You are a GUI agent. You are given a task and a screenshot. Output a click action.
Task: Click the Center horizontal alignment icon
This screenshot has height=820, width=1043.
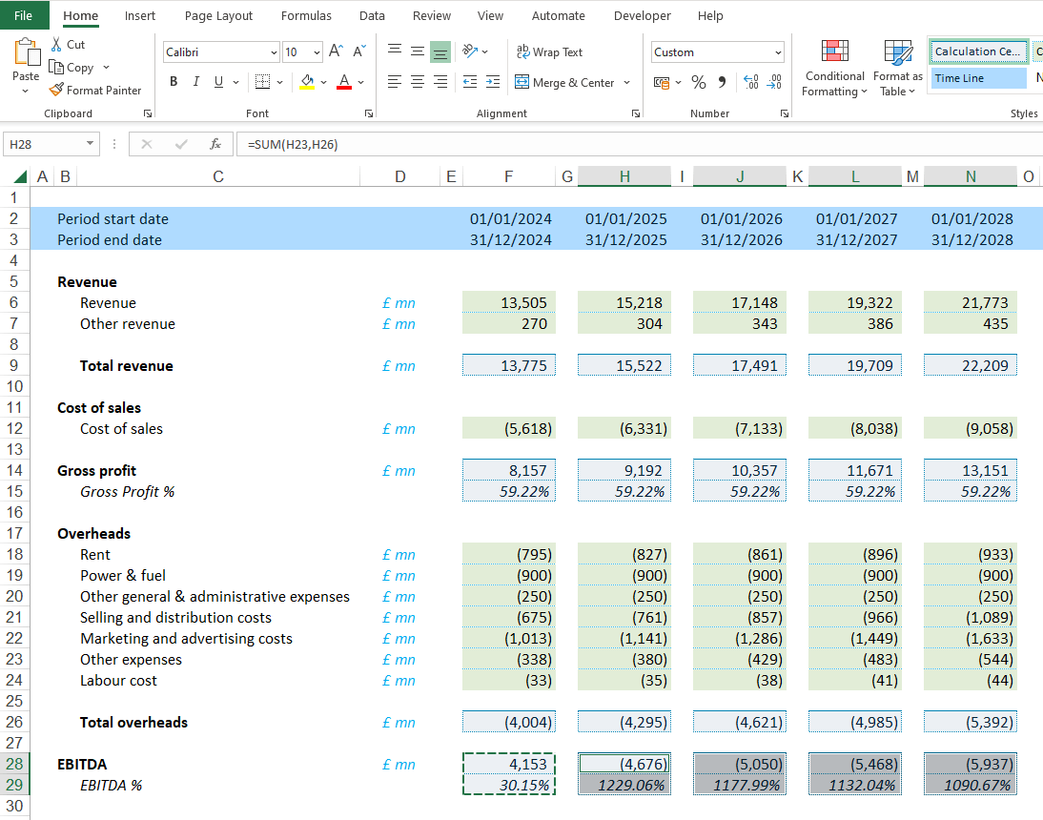tap(417, 83)
